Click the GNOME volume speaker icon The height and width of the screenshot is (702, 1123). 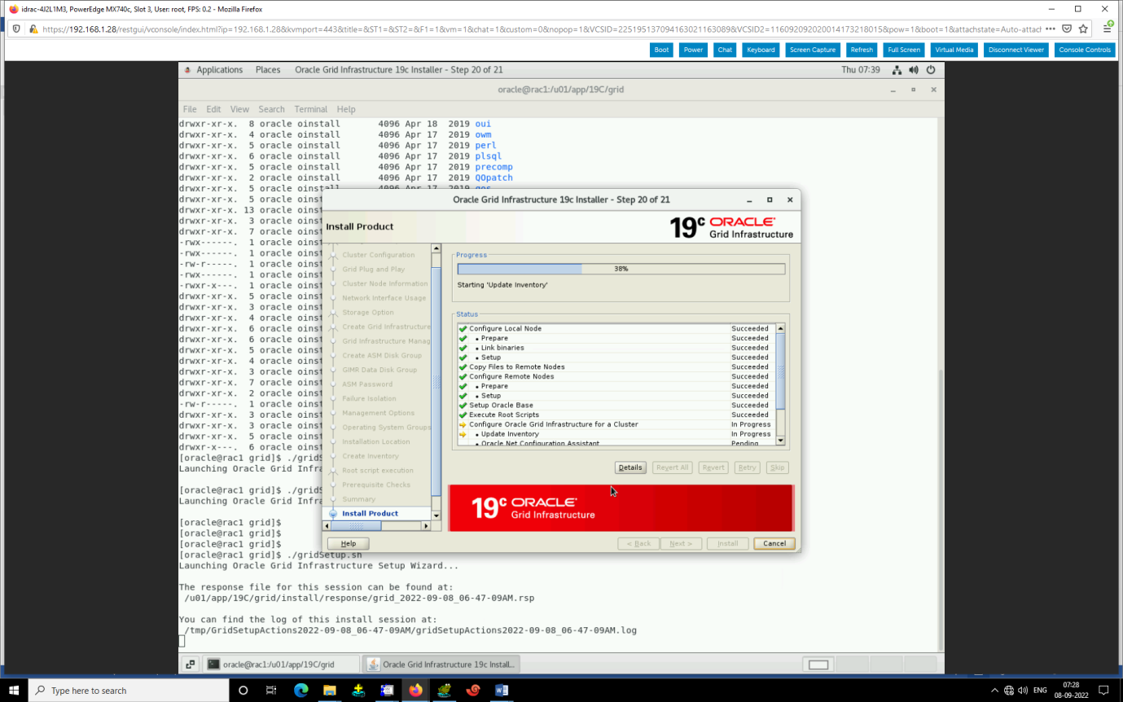(914, 70)
